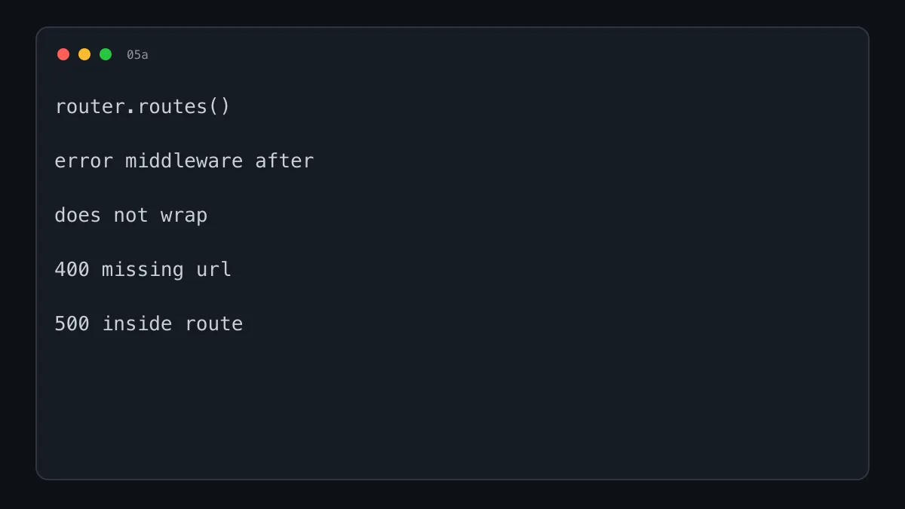The width and height of the screenshot is (905, 509).
Task: Click the red close dot
Action: pyautogui.click(x=63, y=54)
